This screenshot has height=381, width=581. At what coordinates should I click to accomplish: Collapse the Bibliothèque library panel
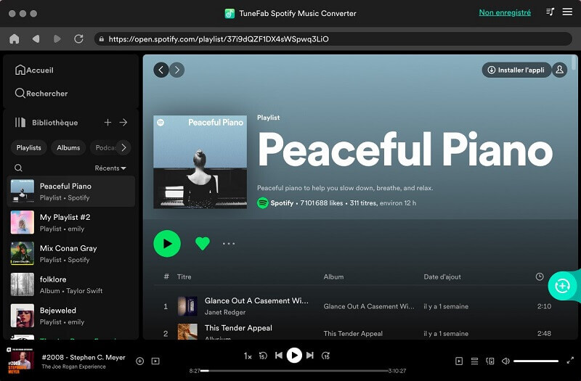point(46,123)
